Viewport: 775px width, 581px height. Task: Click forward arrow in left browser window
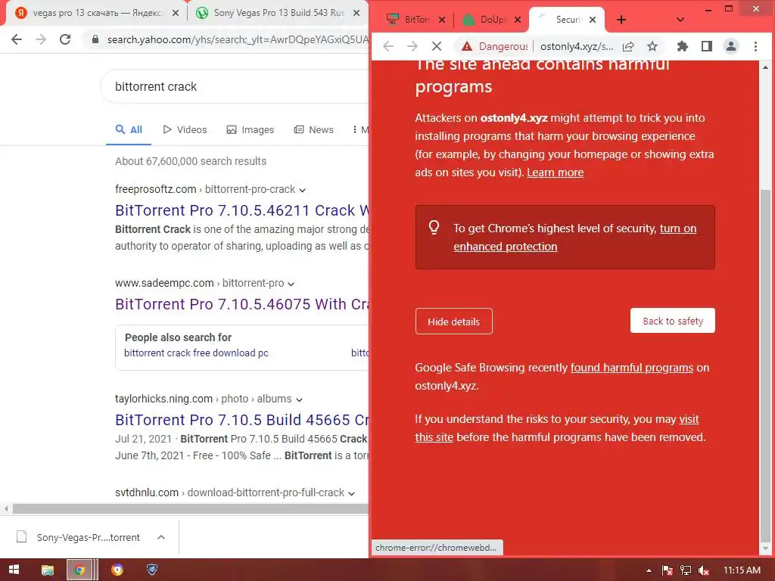tap(41, 39)
